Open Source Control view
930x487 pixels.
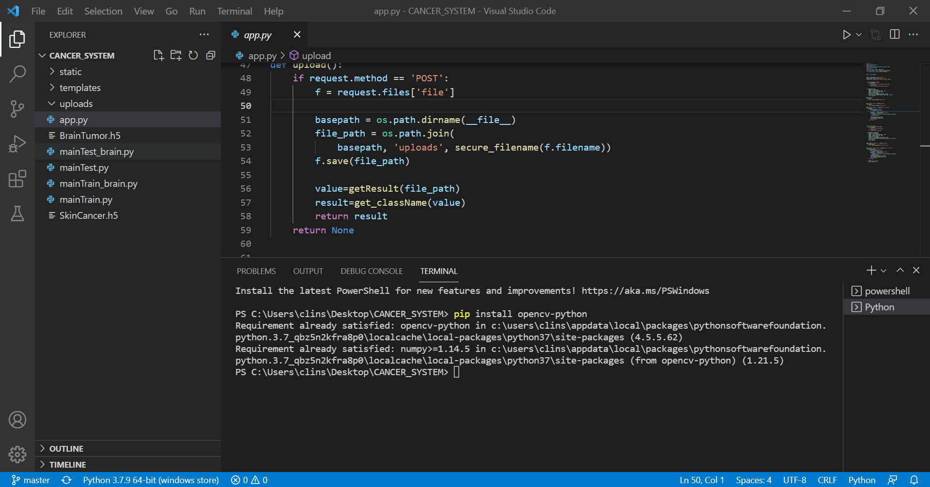point(17,109)
